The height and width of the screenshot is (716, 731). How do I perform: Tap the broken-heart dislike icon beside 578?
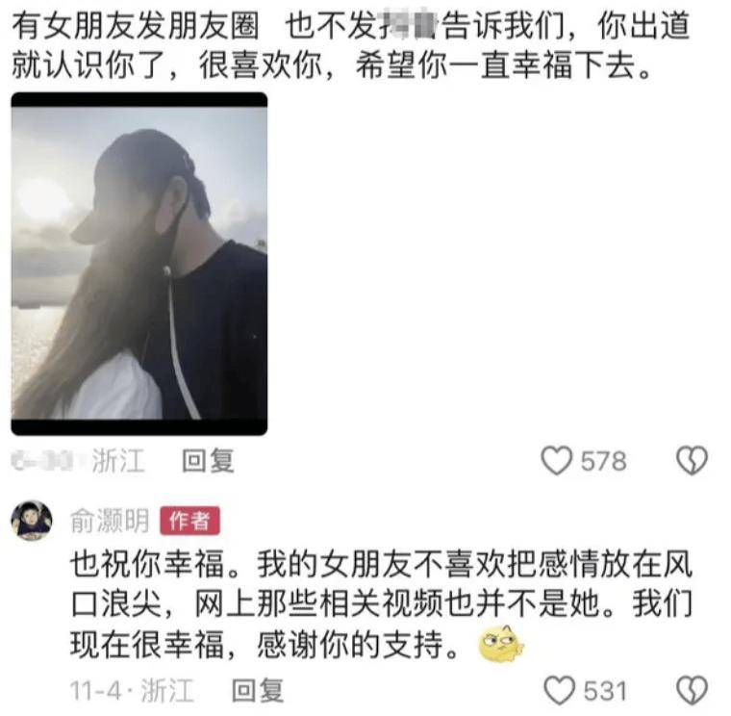click(x=693, y=461)
